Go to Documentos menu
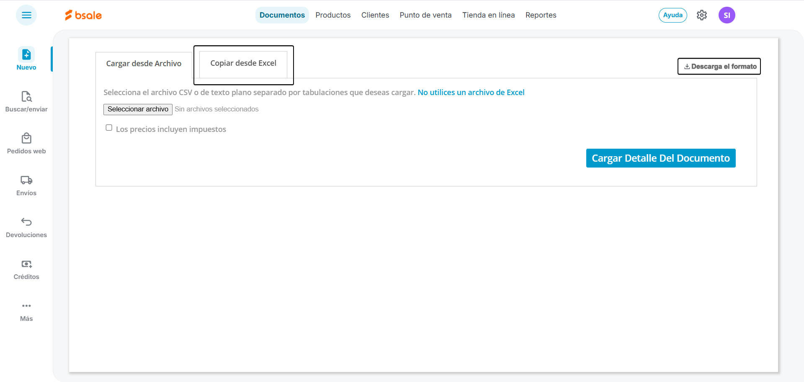Viewport: 804px width, 382px height. [282, 15]
